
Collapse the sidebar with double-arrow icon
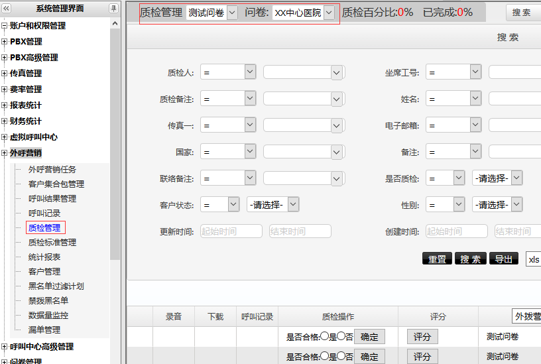click(x=7, y=8)
